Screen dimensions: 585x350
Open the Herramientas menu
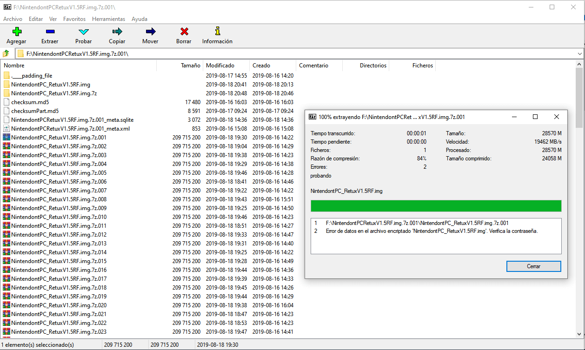108,19
